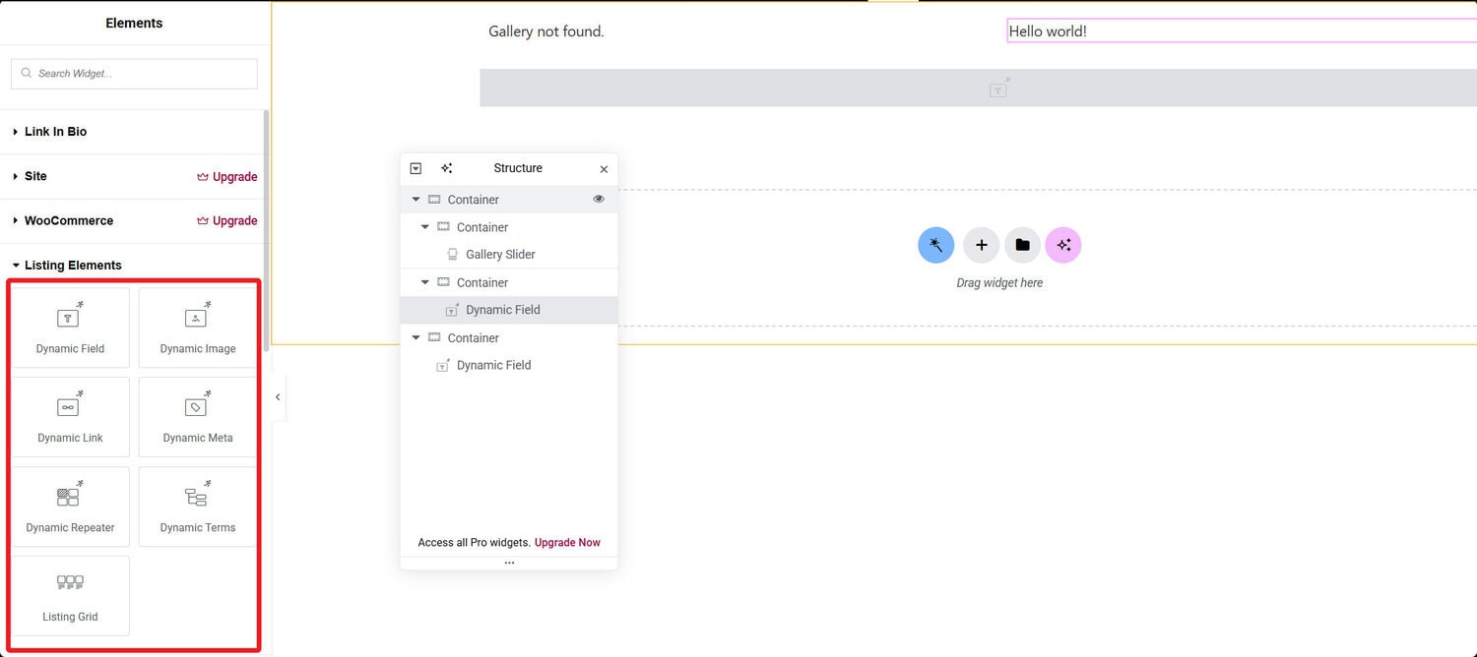
Task: Select the Dynamic Field widget
Action: click(x=70, y=328)
